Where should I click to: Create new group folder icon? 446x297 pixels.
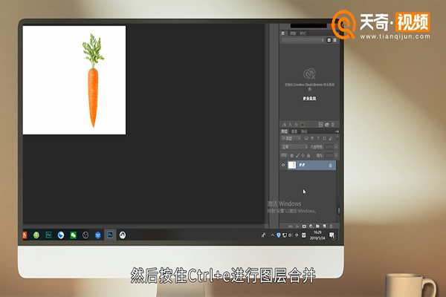[x=317, y=226]
